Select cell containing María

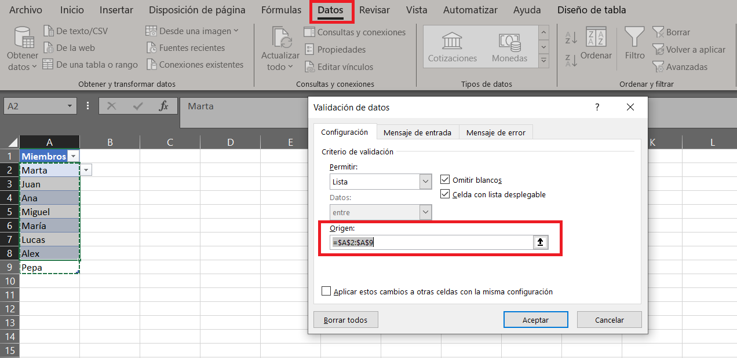point(49,226)
